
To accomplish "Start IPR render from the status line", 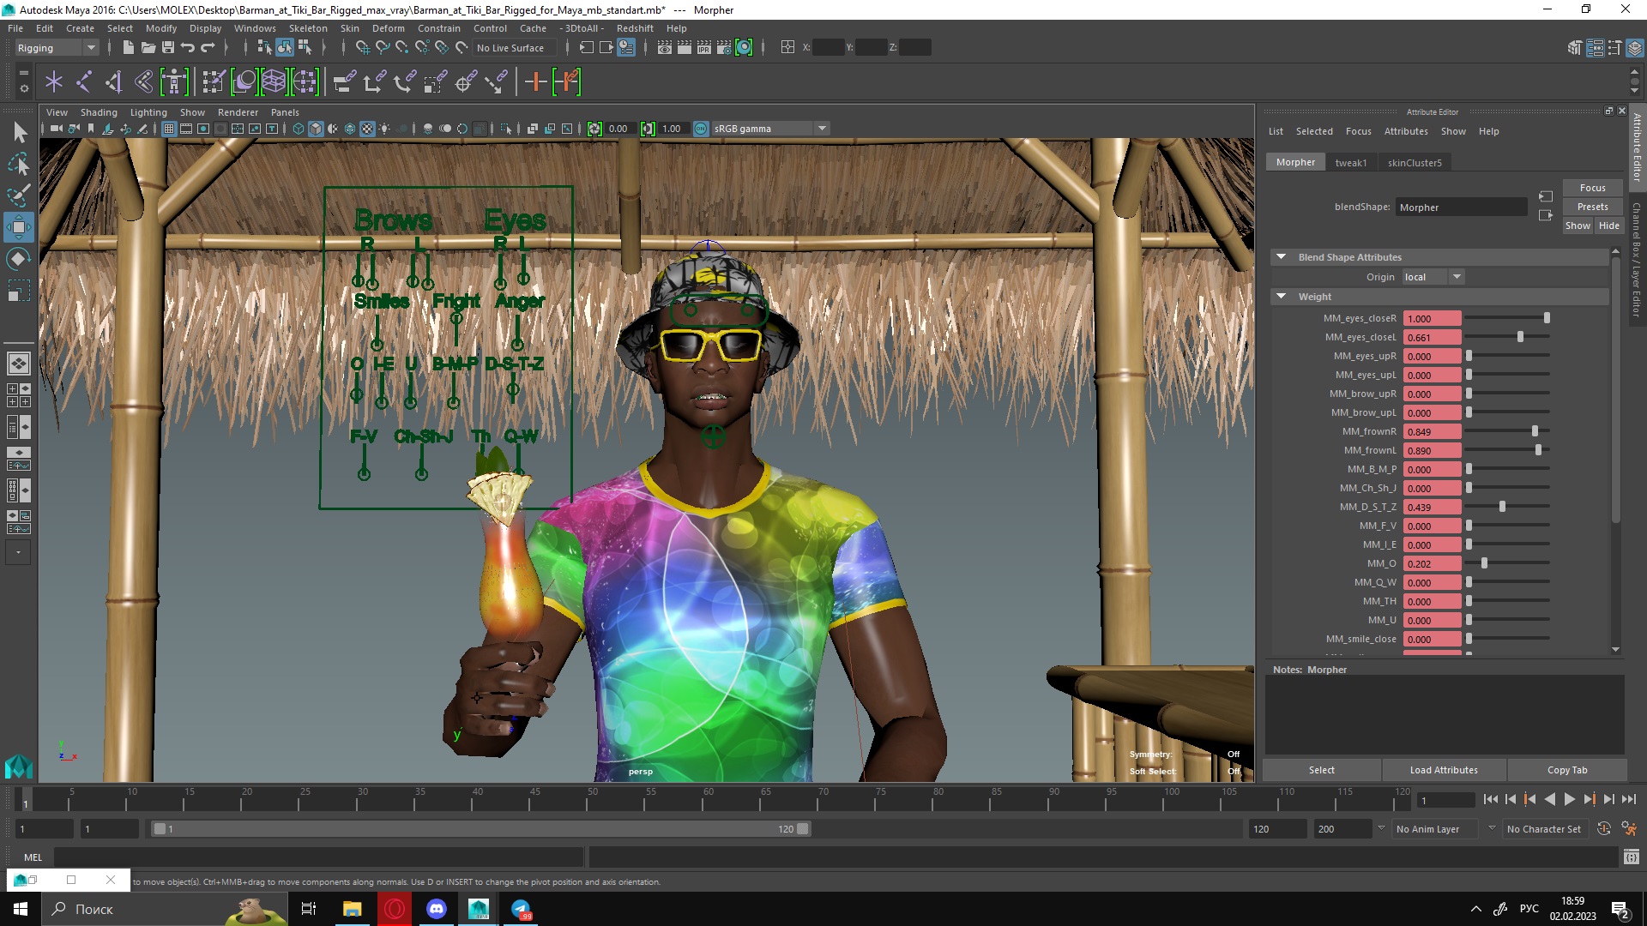I will tap(703, 48).
